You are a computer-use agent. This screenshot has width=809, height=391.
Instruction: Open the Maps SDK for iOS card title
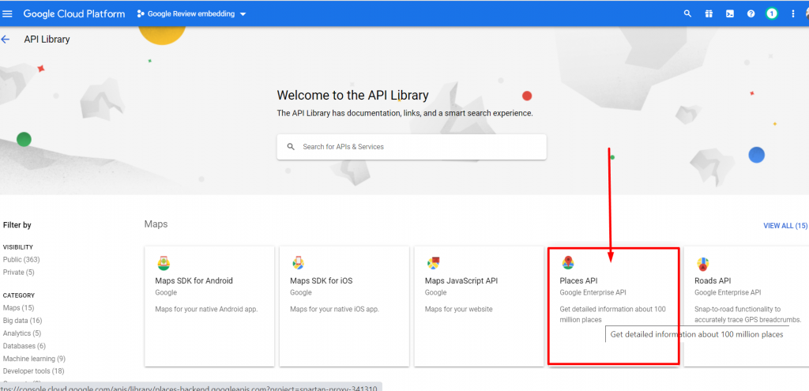[322, 281]
